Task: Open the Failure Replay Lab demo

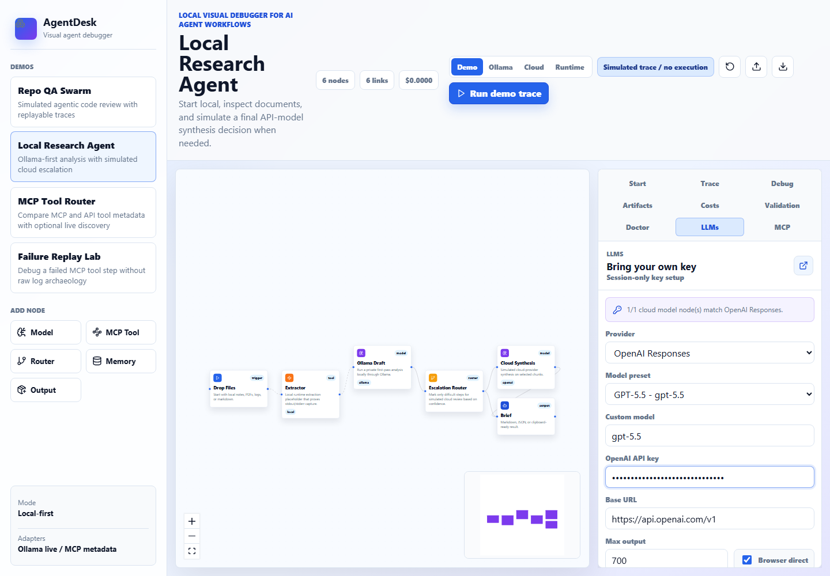Action: coord(83,268)
